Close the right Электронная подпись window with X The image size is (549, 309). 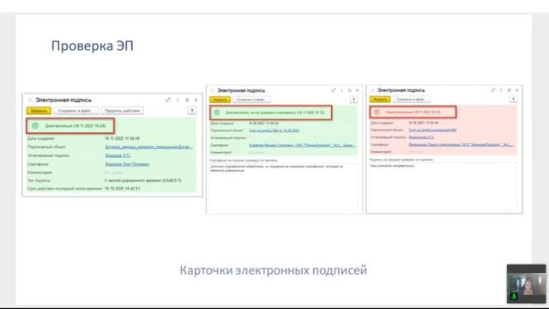click(x=516, y=90)
